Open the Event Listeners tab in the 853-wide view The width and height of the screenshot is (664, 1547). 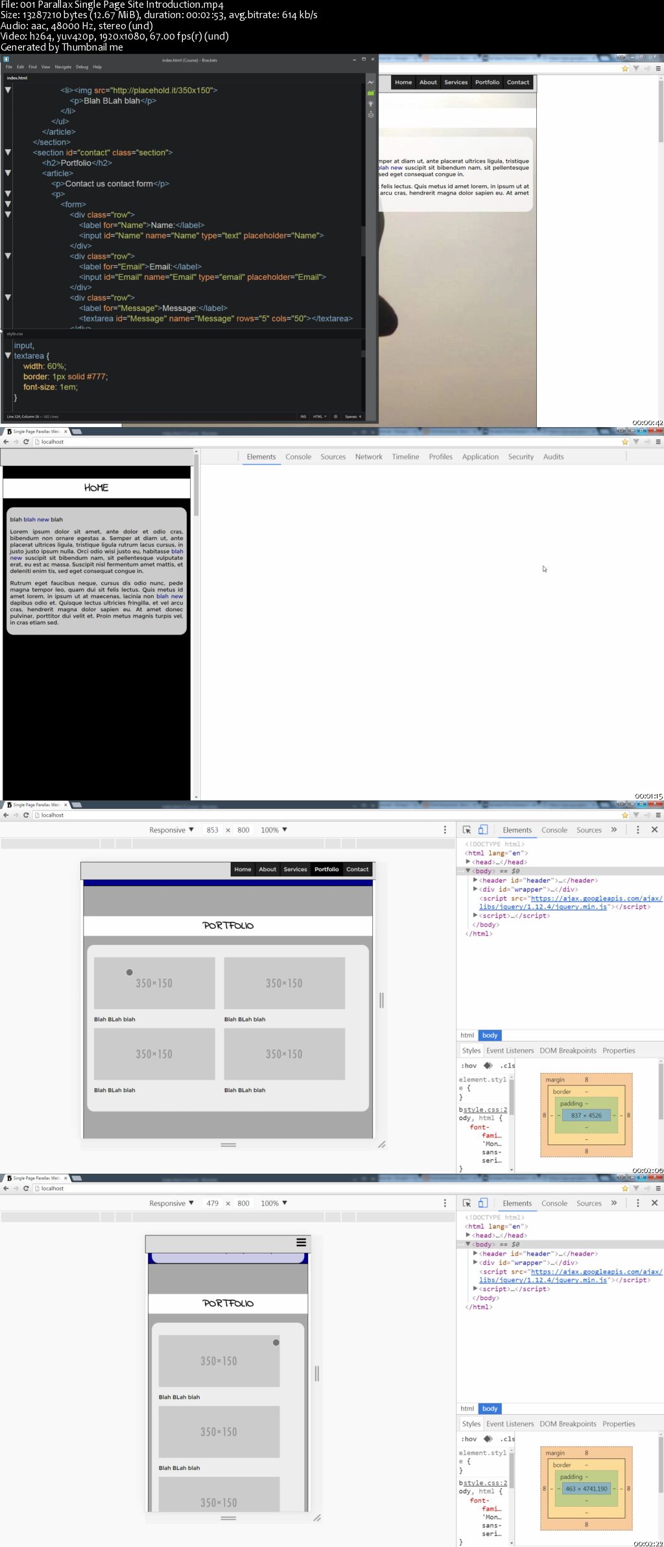click(510, 1051)
